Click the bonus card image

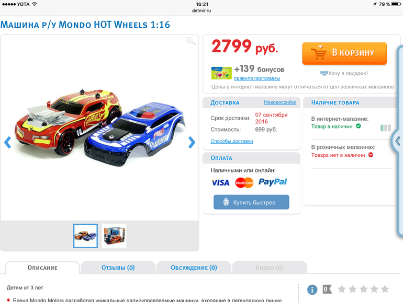coord(221,73)
